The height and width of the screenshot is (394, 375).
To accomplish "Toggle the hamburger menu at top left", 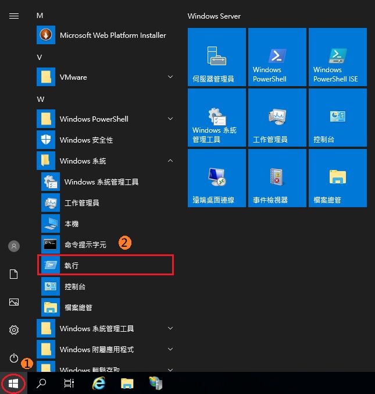I will pos(14,16).
